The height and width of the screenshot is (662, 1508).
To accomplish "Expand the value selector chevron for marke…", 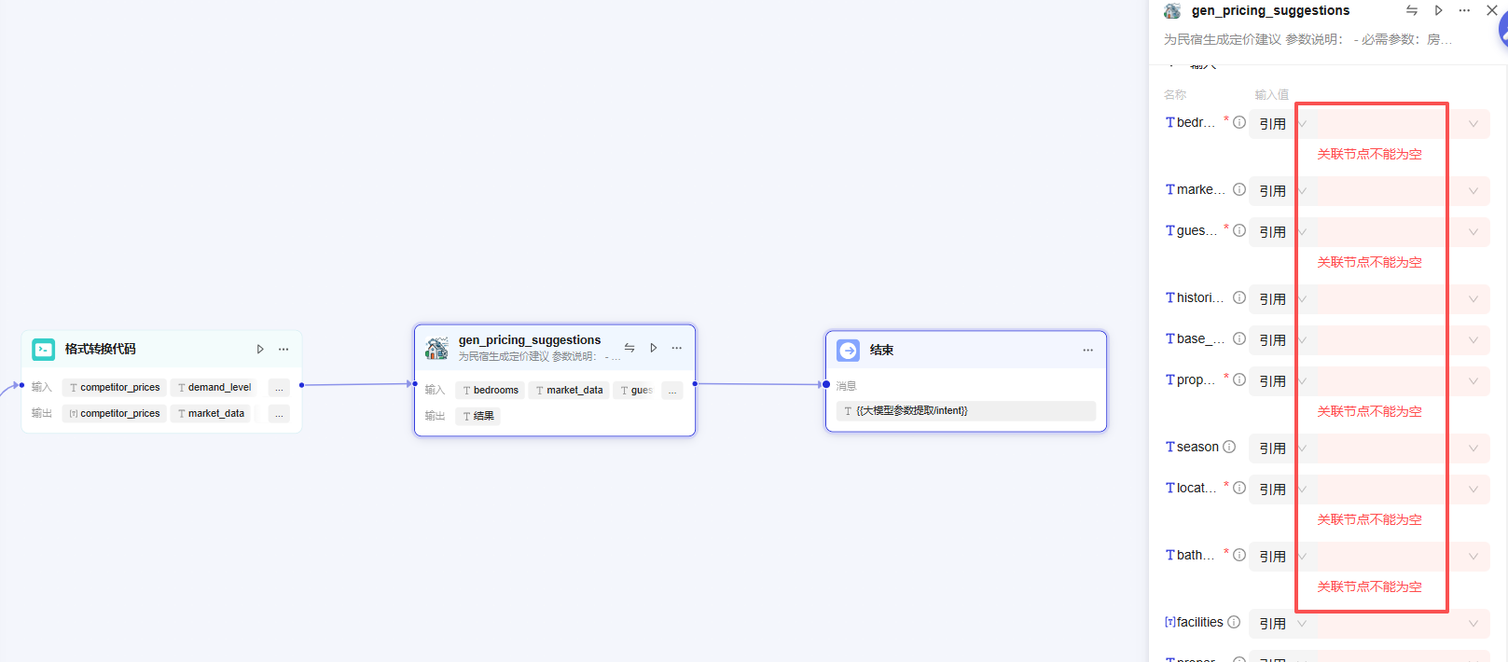I will click(1473, 190).
